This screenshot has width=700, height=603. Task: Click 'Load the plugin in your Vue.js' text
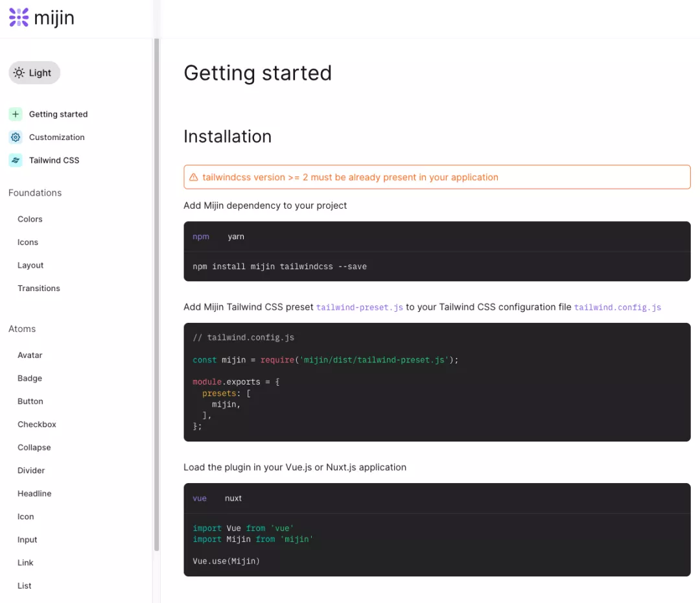295,467
